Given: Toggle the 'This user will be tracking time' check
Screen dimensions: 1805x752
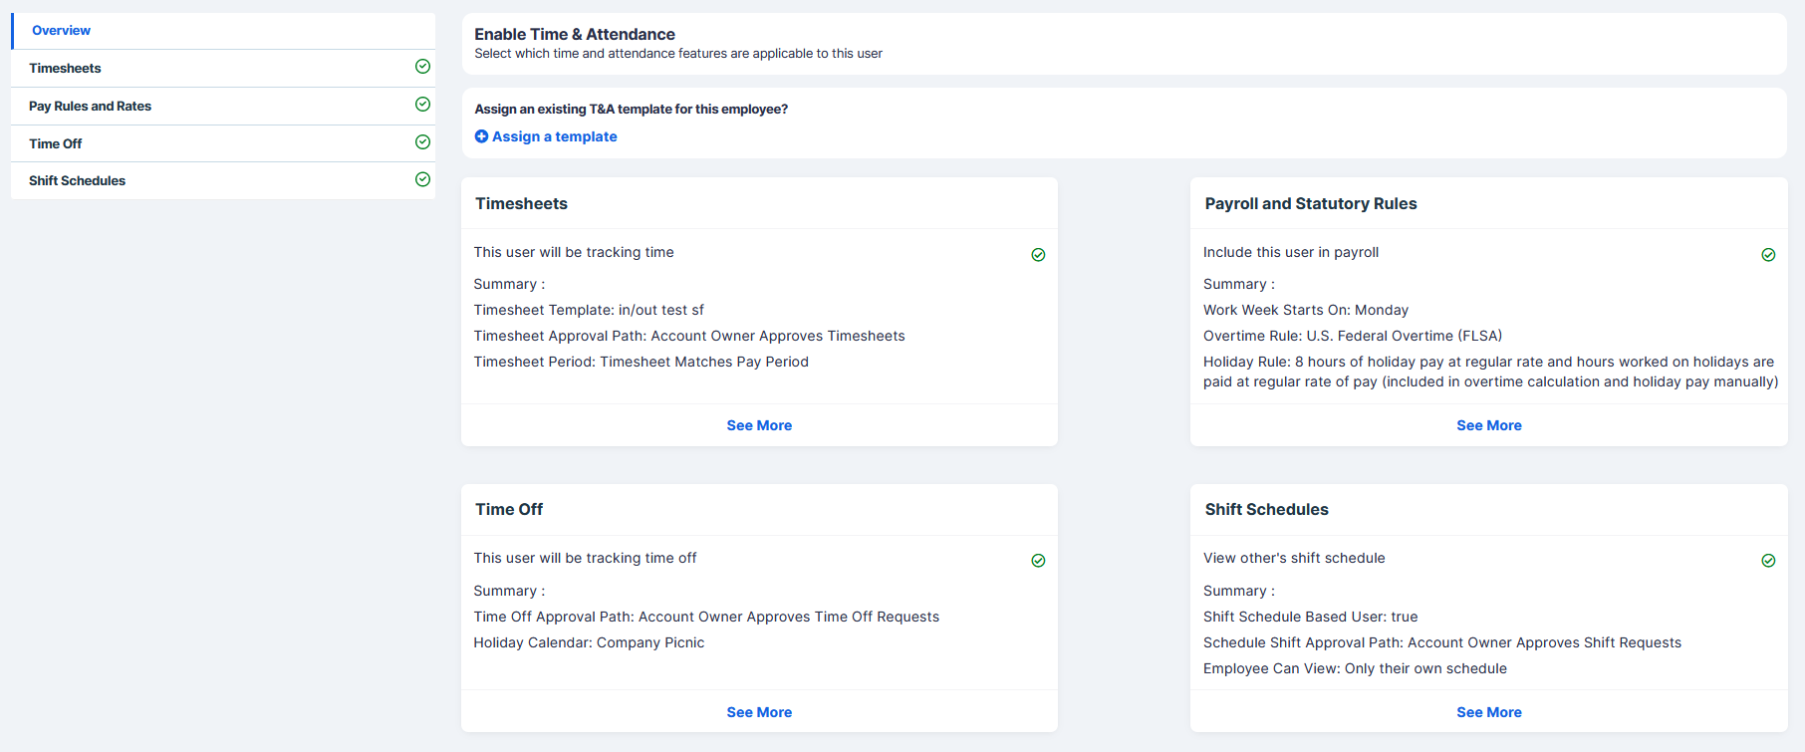Looking at the screenshot, I should [x=1038, y=255].
